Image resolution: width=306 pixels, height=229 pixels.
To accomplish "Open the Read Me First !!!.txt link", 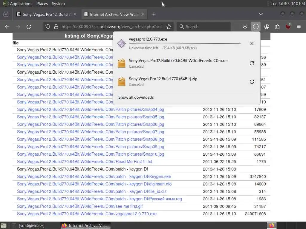I will point(85,162).
